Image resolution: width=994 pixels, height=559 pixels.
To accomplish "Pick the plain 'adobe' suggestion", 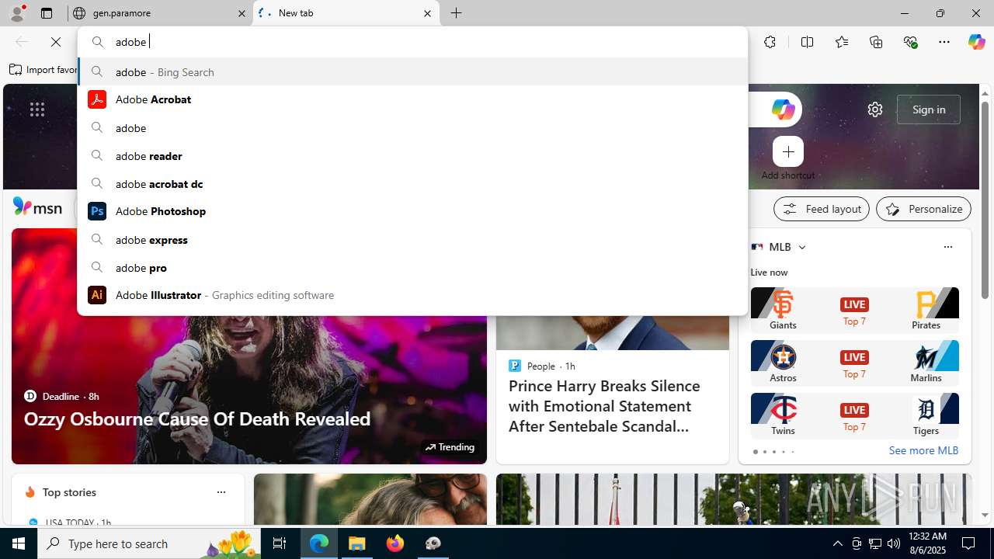I will [x=412, y=127].
